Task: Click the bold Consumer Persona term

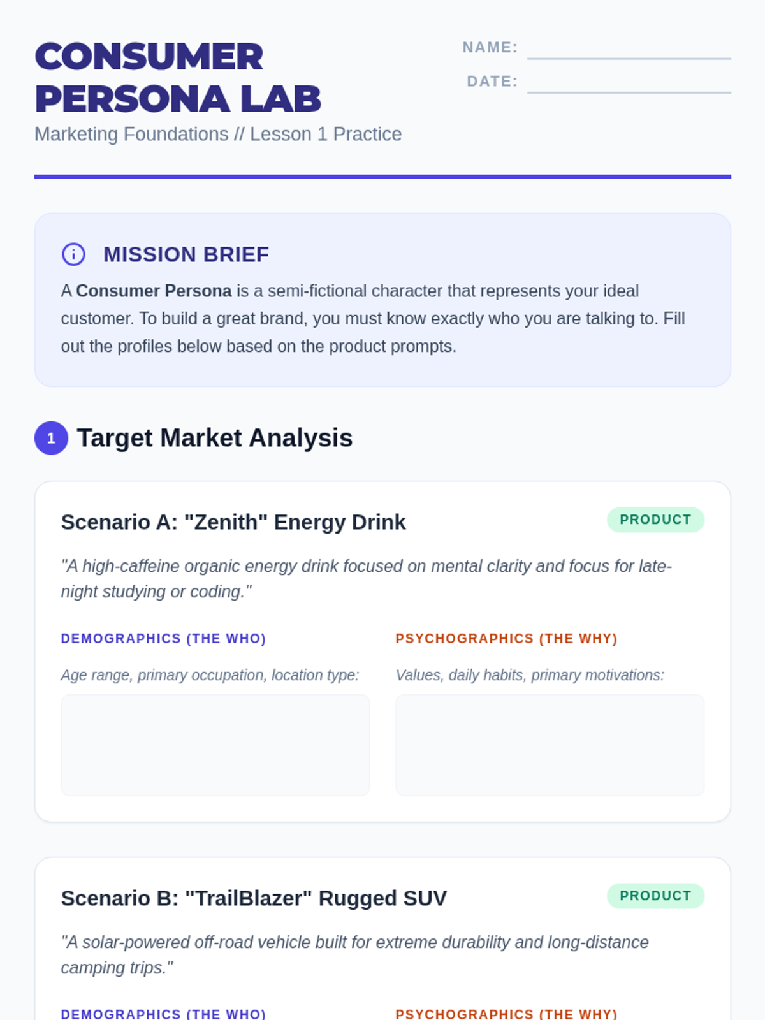Action: (x=154, y=291)
